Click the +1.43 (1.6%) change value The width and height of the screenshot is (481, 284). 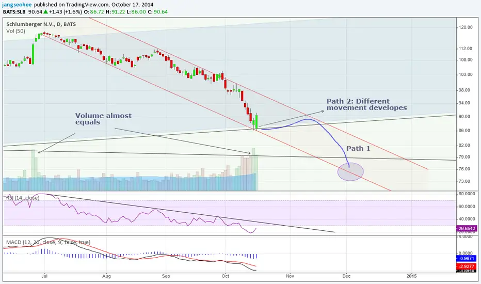click(65, 12)
